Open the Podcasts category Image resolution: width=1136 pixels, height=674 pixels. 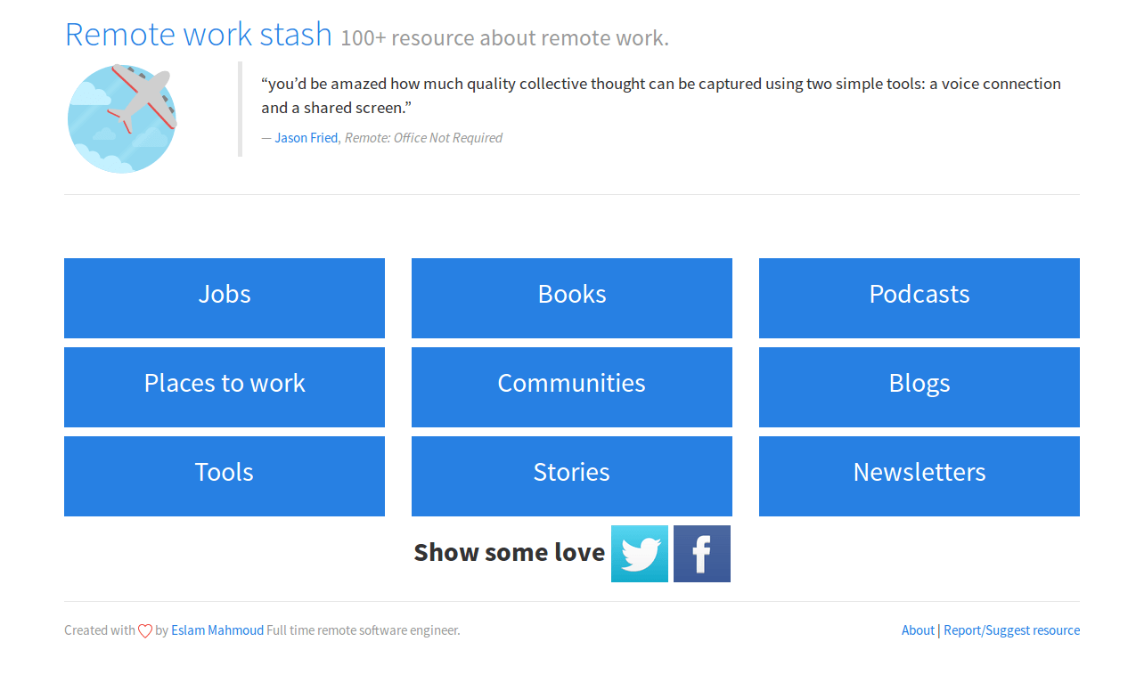tap(919, 297)
